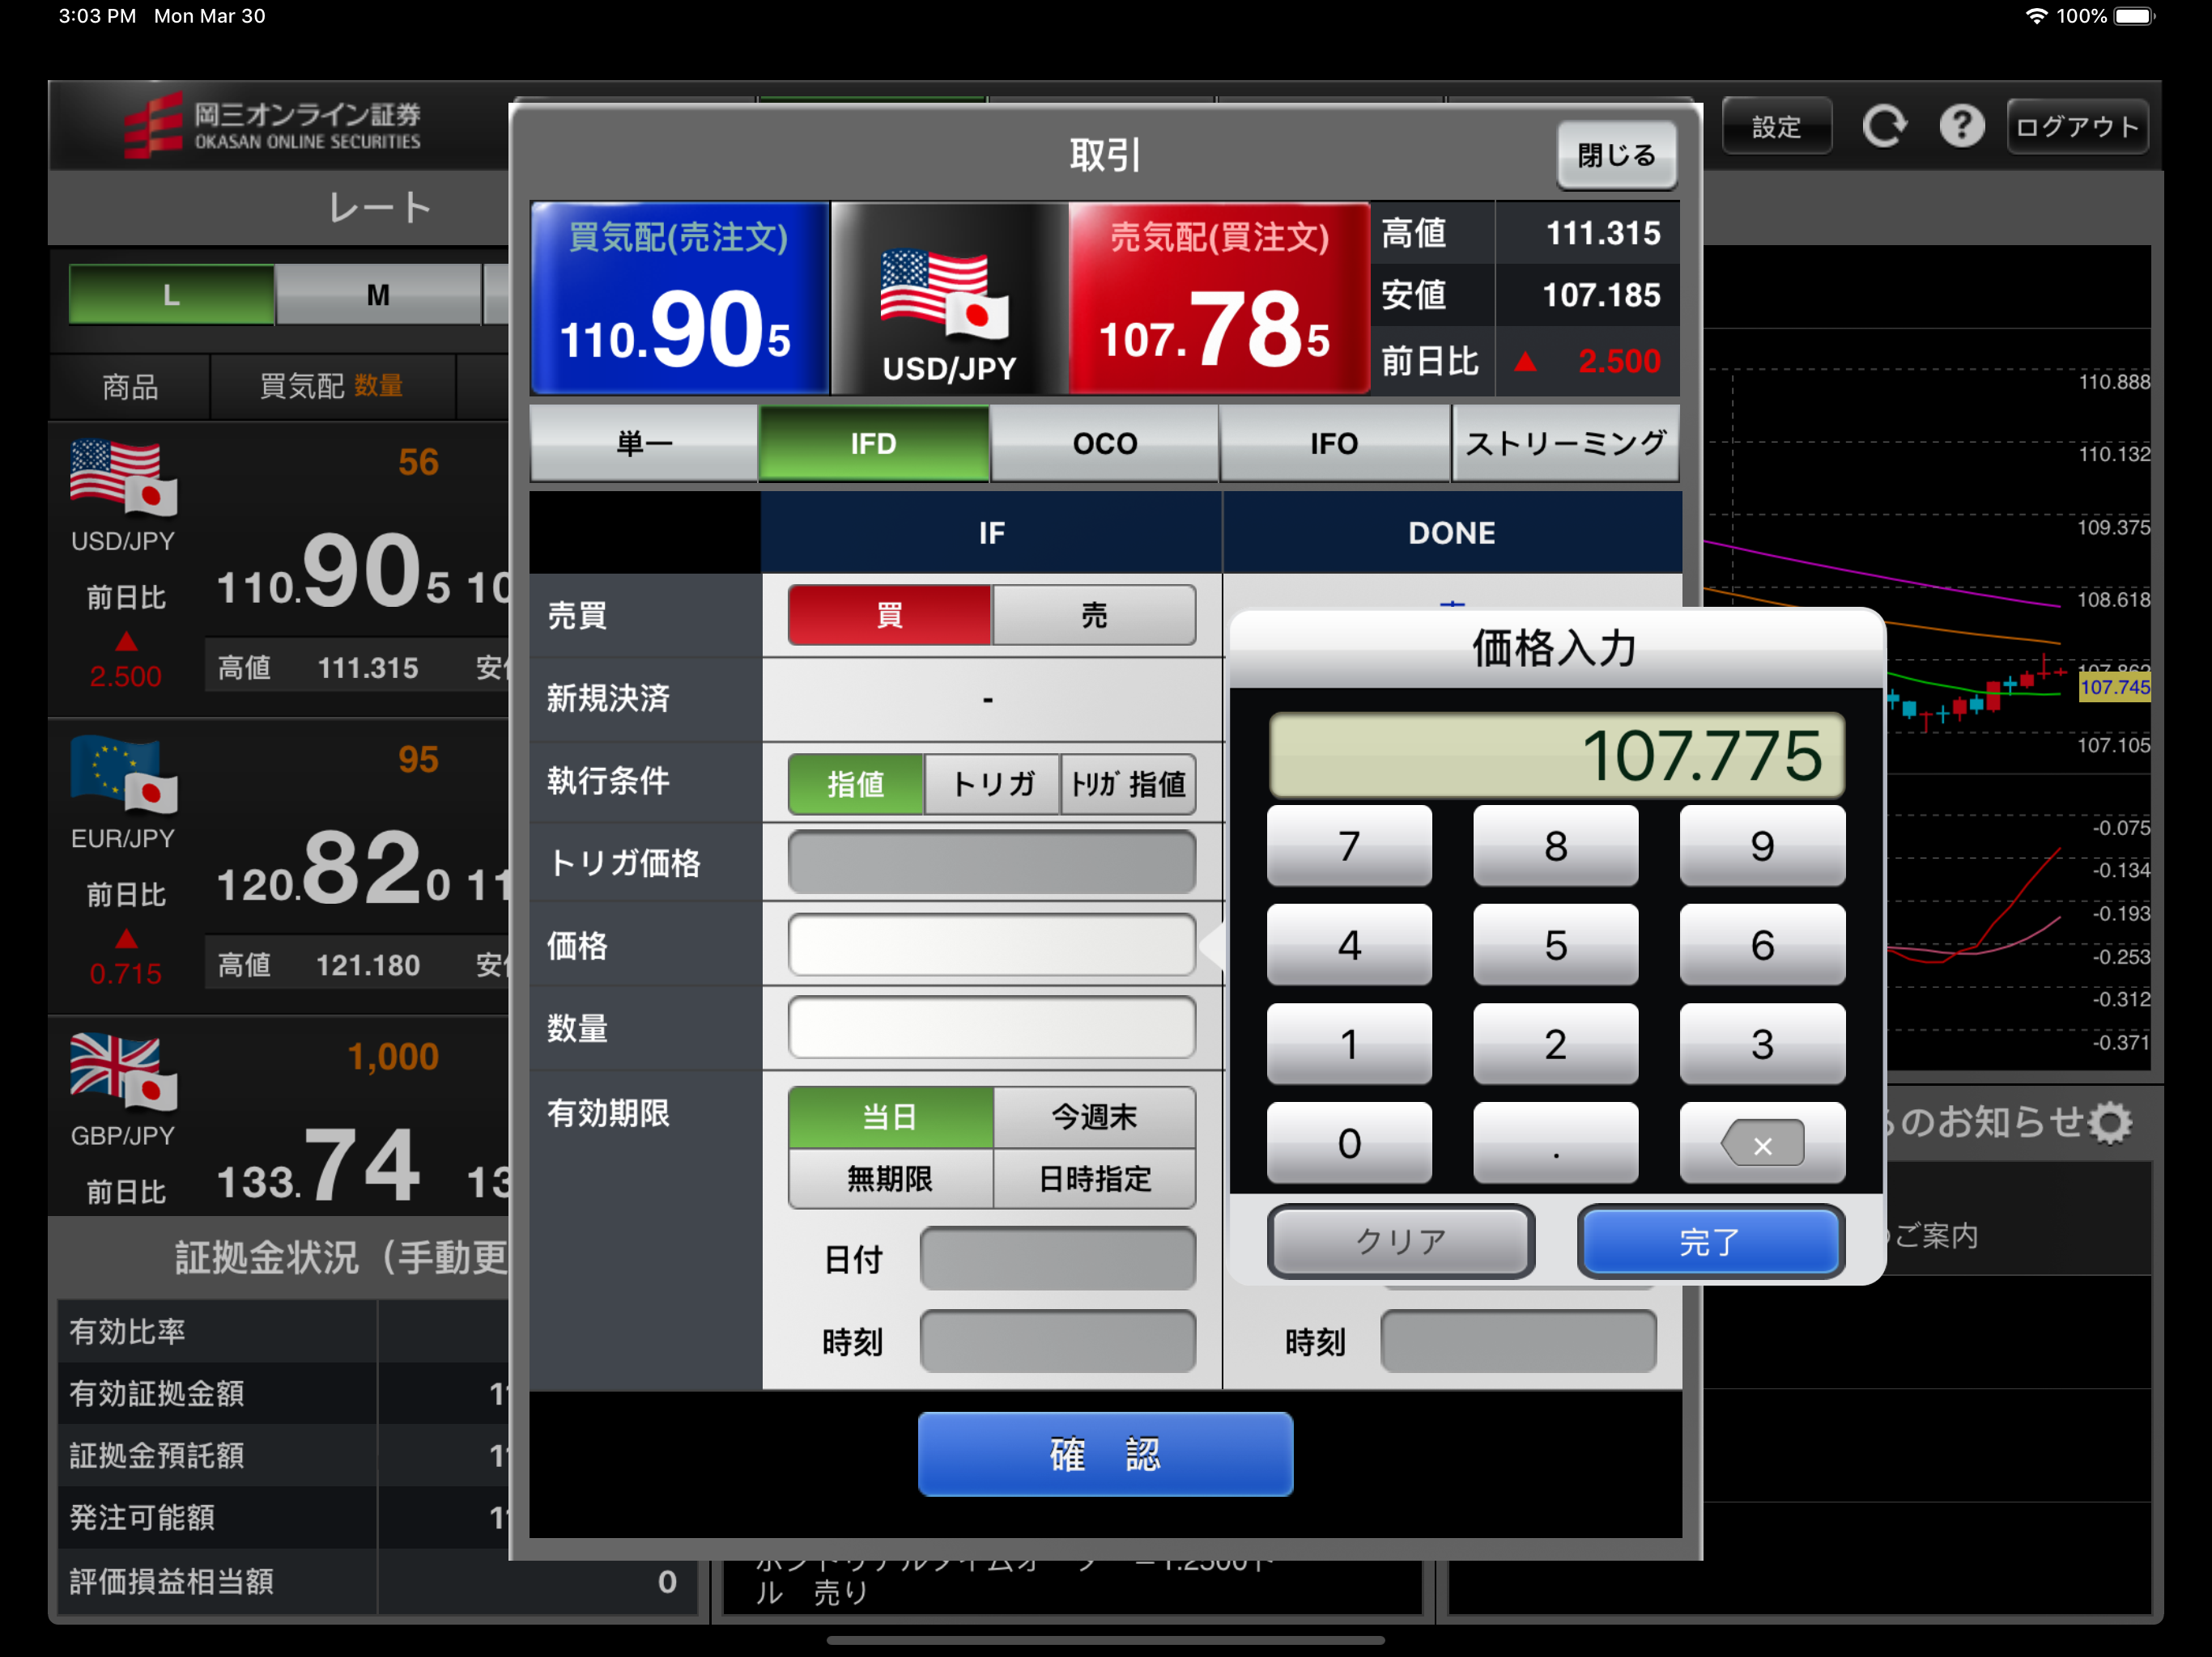Tap the USD/JPY flag icon in the rate list
Screen dimensions: 2212x1657
coord(123,477)
